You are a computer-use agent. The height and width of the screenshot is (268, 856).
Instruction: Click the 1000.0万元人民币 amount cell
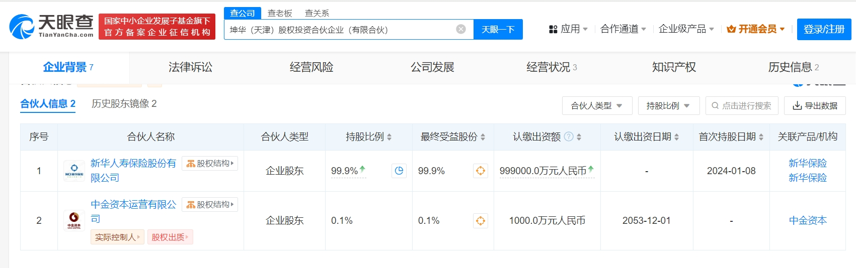pyautogui.click(x=547, y=220)
